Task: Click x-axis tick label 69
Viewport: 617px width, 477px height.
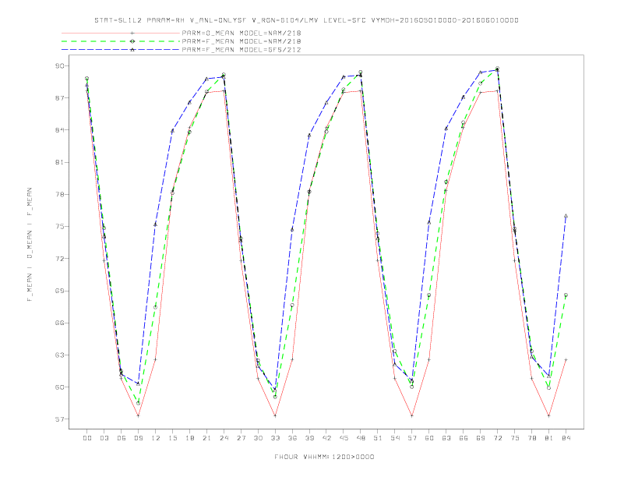Action: (x=481, y=438)
